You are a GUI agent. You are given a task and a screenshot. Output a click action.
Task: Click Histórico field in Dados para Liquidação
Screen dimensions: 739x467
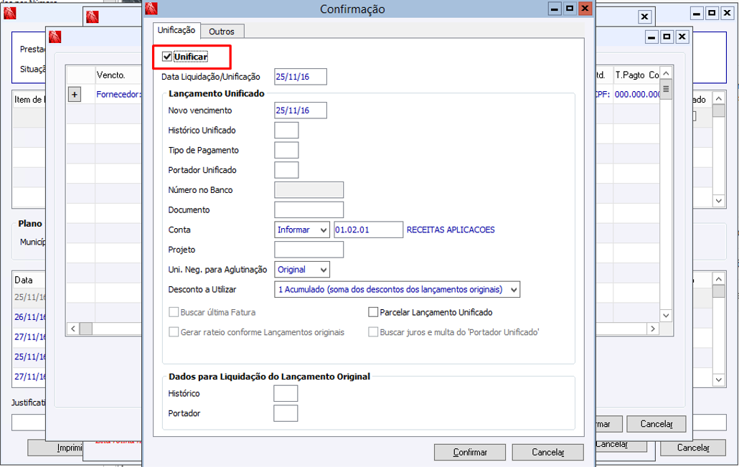pos(286,393)
